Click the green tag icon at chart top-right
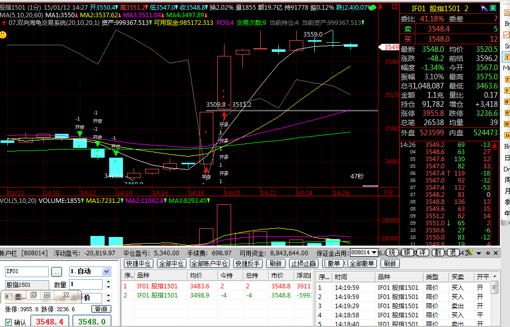This screenshot has height=327, width=510. (374, 8)
